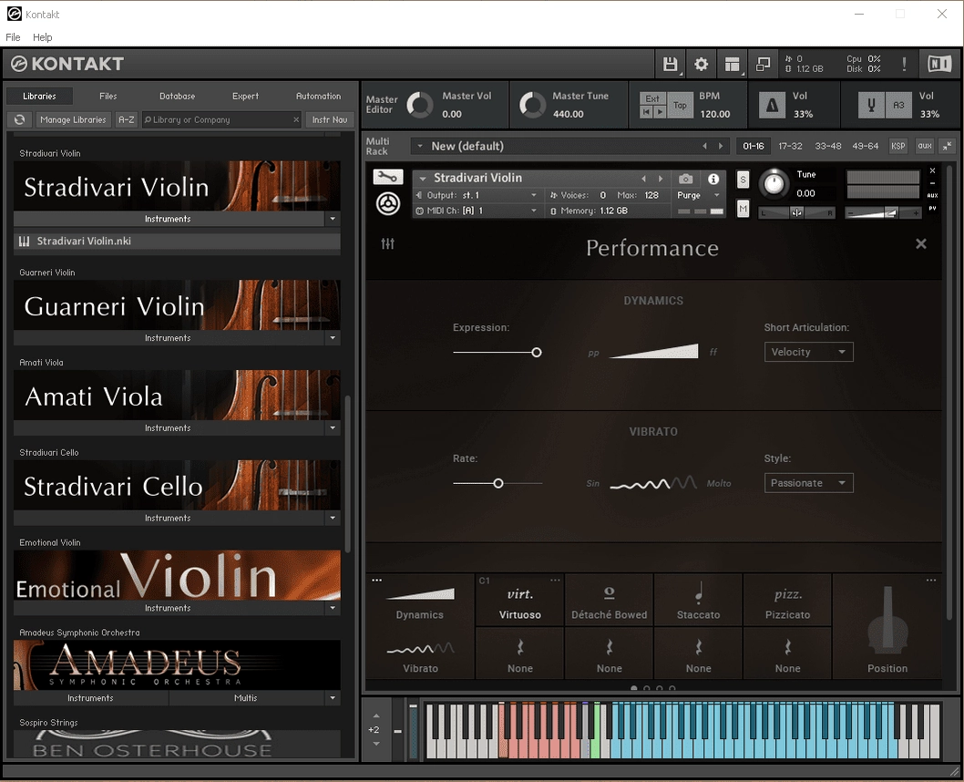964x782 pixels.
Task: Select the Virtuoso articulation slot
Action: coord(519,601)
